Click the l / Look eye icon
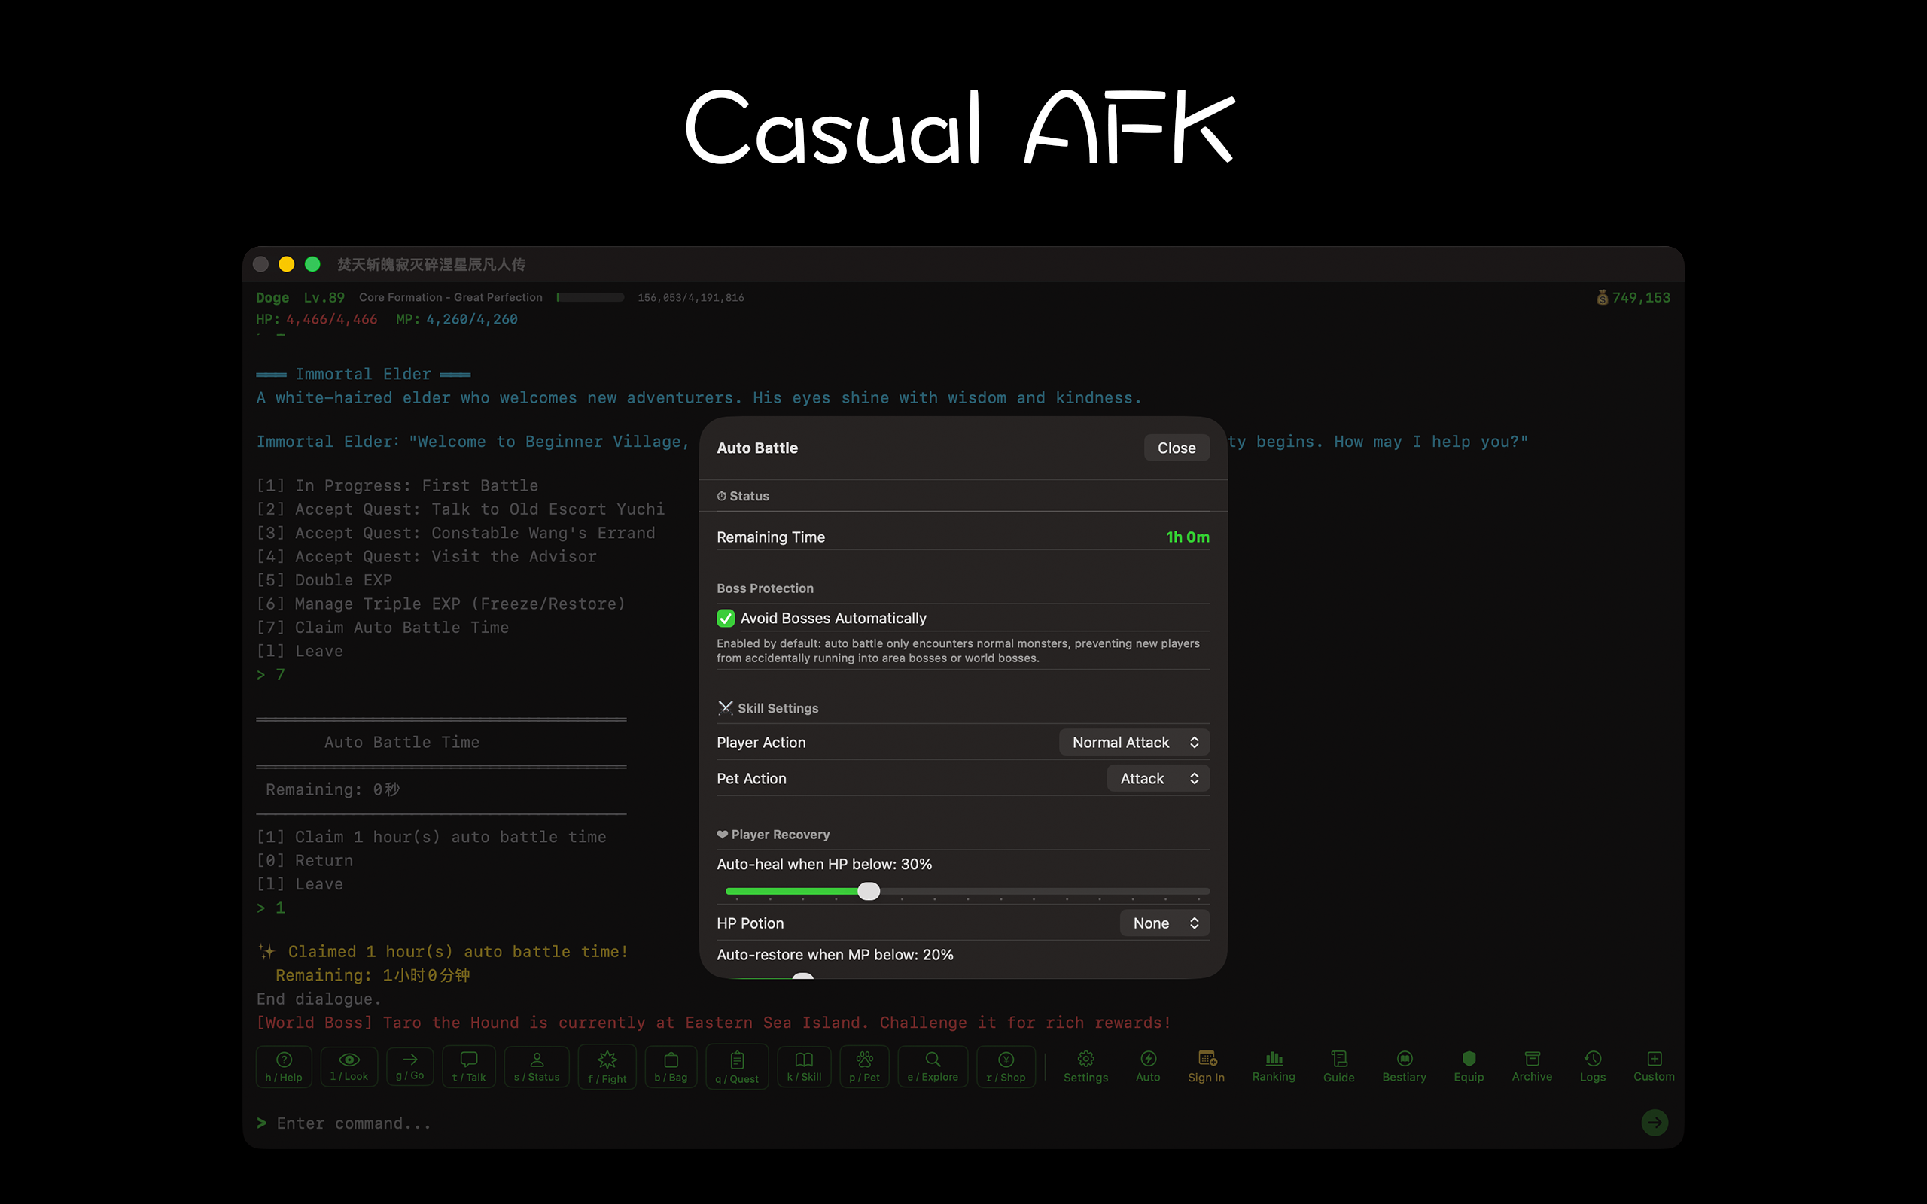 point(349,1059)
